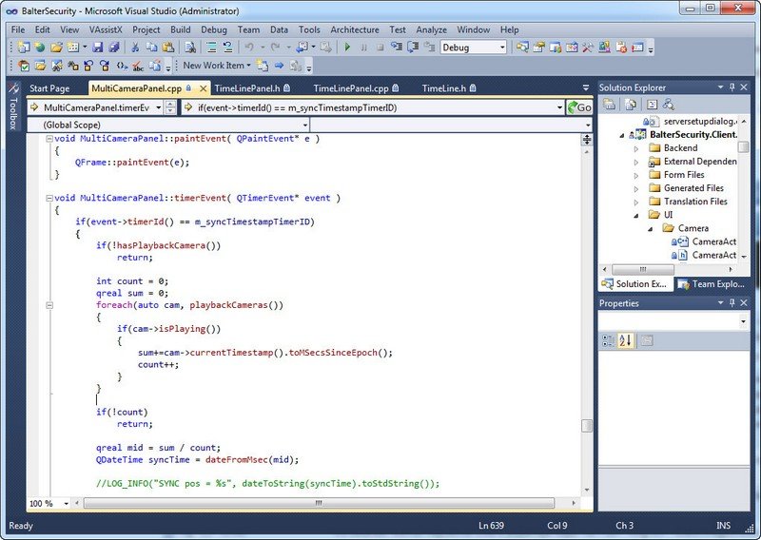Collapse the timerEvent function outline
761x540 pixels.
[x=48, y=198]
